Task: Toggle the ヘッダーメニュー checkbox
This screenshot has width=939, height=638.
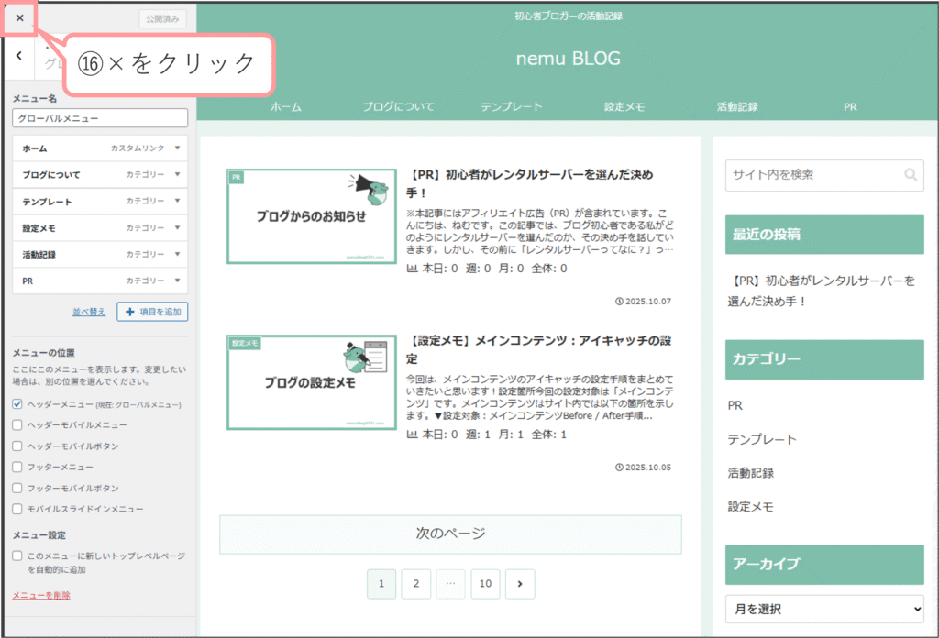Action: 17,404
